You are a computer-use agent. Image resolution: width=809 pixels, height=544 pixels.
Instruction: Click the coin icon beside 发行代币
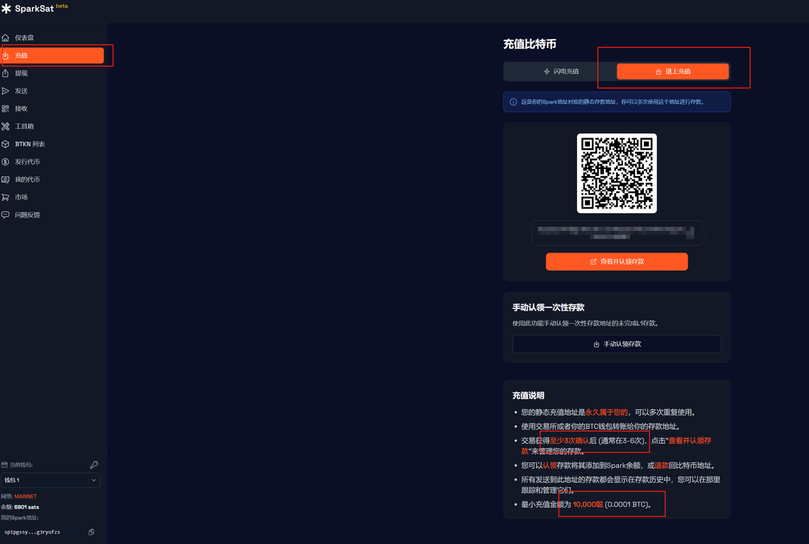pos(5,162)
